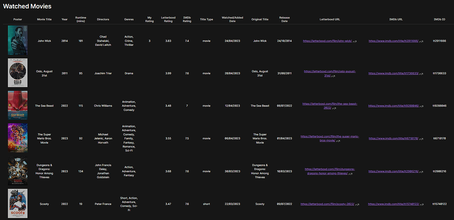Click the Watched/Added Date column header
Image resolution: width=454 pixels, height=220 pixels.
[x=232, y=20]
